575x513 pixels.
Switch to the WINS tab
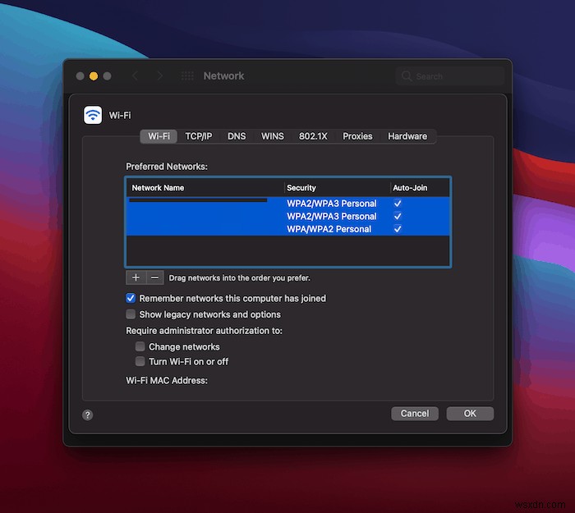coord(273,136)
